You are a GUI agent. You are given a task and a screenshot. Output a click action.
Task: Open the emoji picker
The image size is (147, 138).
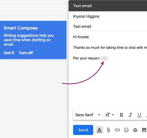coord(126,130)
